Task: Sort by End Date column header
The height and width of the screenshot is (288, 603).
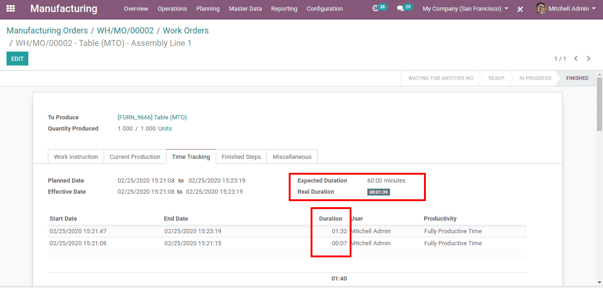Action: tap(176, 218)
